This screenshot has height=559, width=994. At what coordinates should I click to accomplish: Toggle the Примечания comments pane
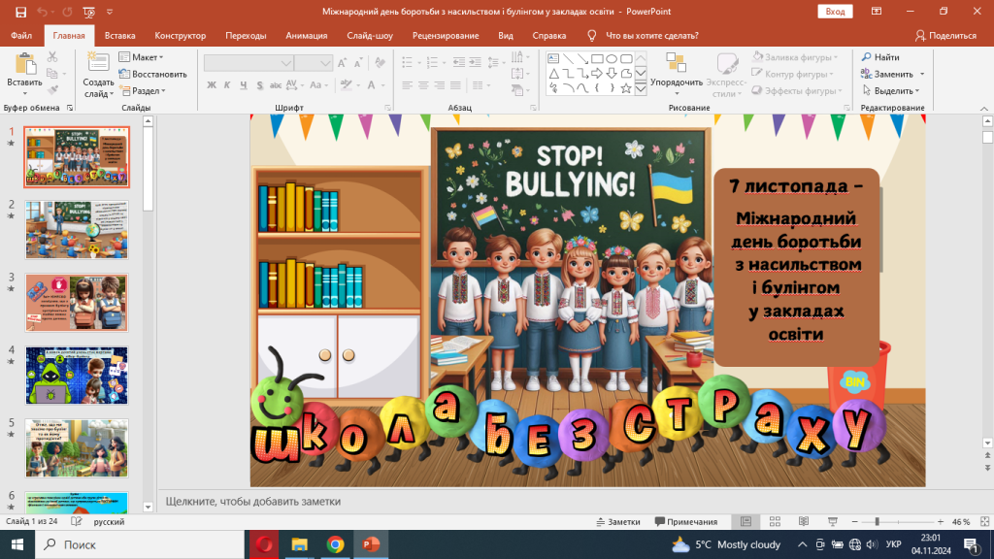pyautogui.click(x=685, y=521)
